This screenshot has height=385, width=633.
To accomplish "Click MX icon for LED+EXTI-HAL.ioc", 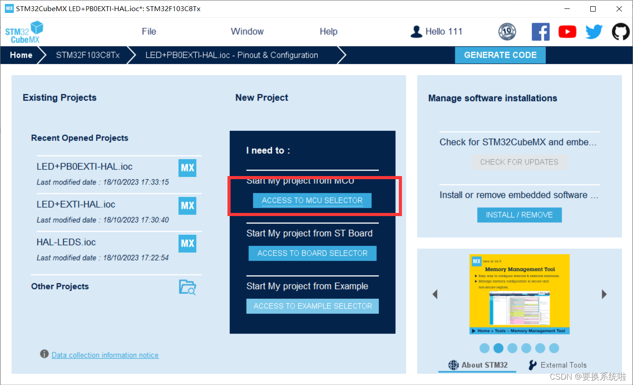I will click(187, 206).
